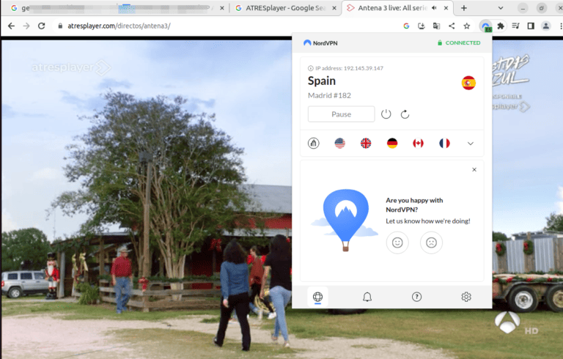This screenshot has height=359, width=563.
Task: Connect to the United Kingdom flag server
Action: point(366,144)
